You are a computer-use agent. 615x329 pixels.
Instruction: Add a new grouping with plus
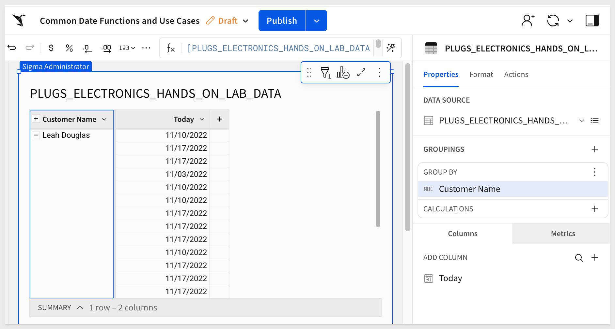595,149
